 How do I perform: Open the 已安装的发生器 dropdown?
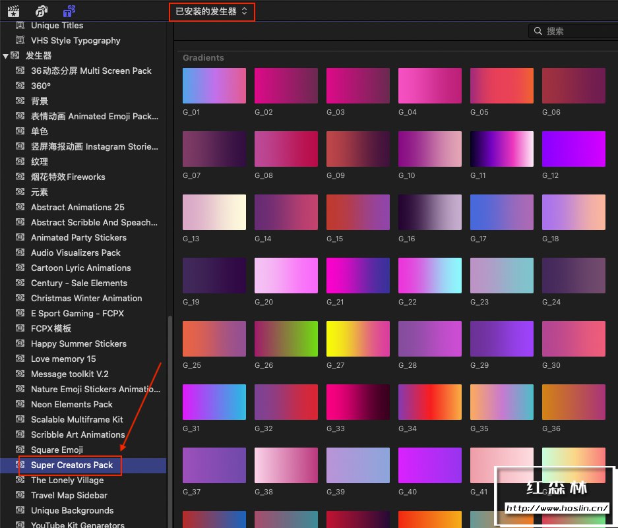pyautogui.click(x=211, y=11)
